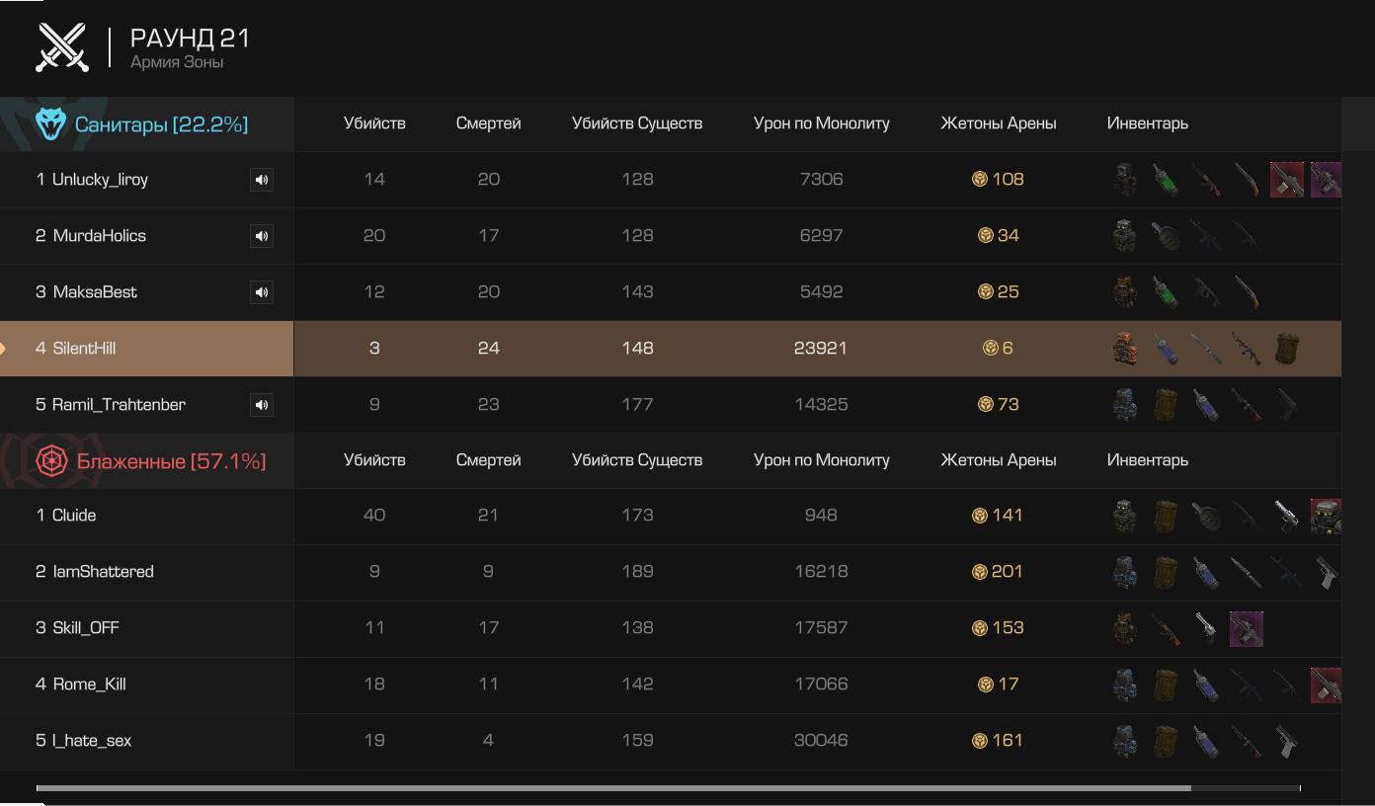Select purple-highlighted weapon in Skill_OFF's inventory
Image resolution: width=1375 pixels, height=806 pixels.
click(x=1247, y=628)
